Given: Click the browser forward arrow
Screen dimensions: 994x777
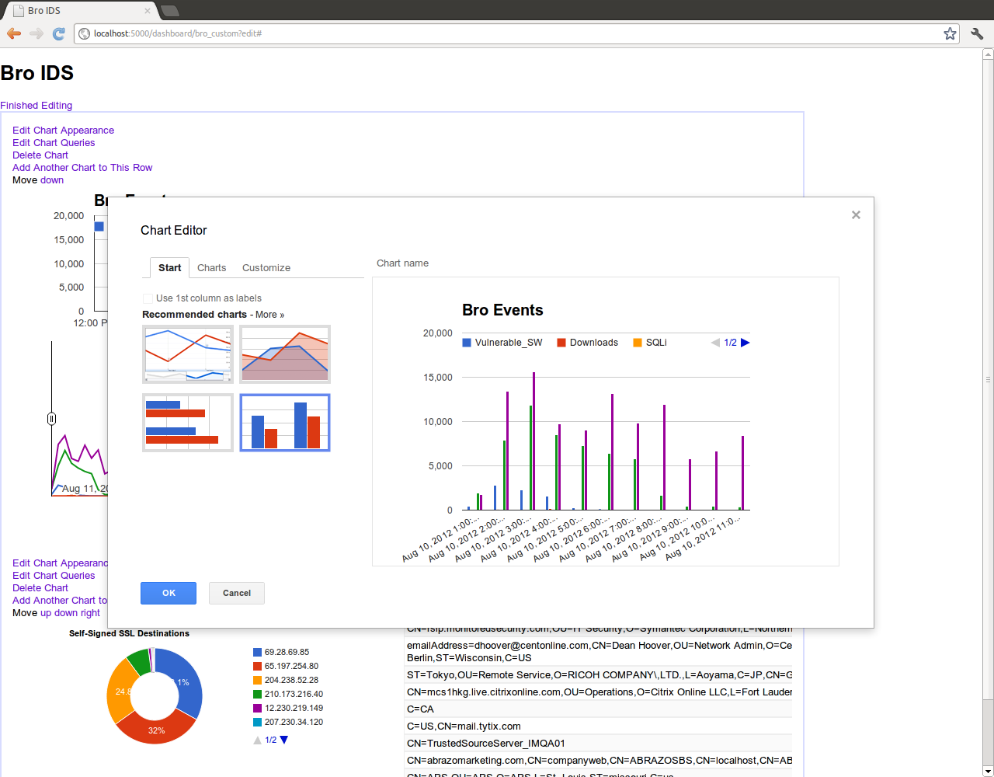Looking at the screenshot, I should (36, 33).
